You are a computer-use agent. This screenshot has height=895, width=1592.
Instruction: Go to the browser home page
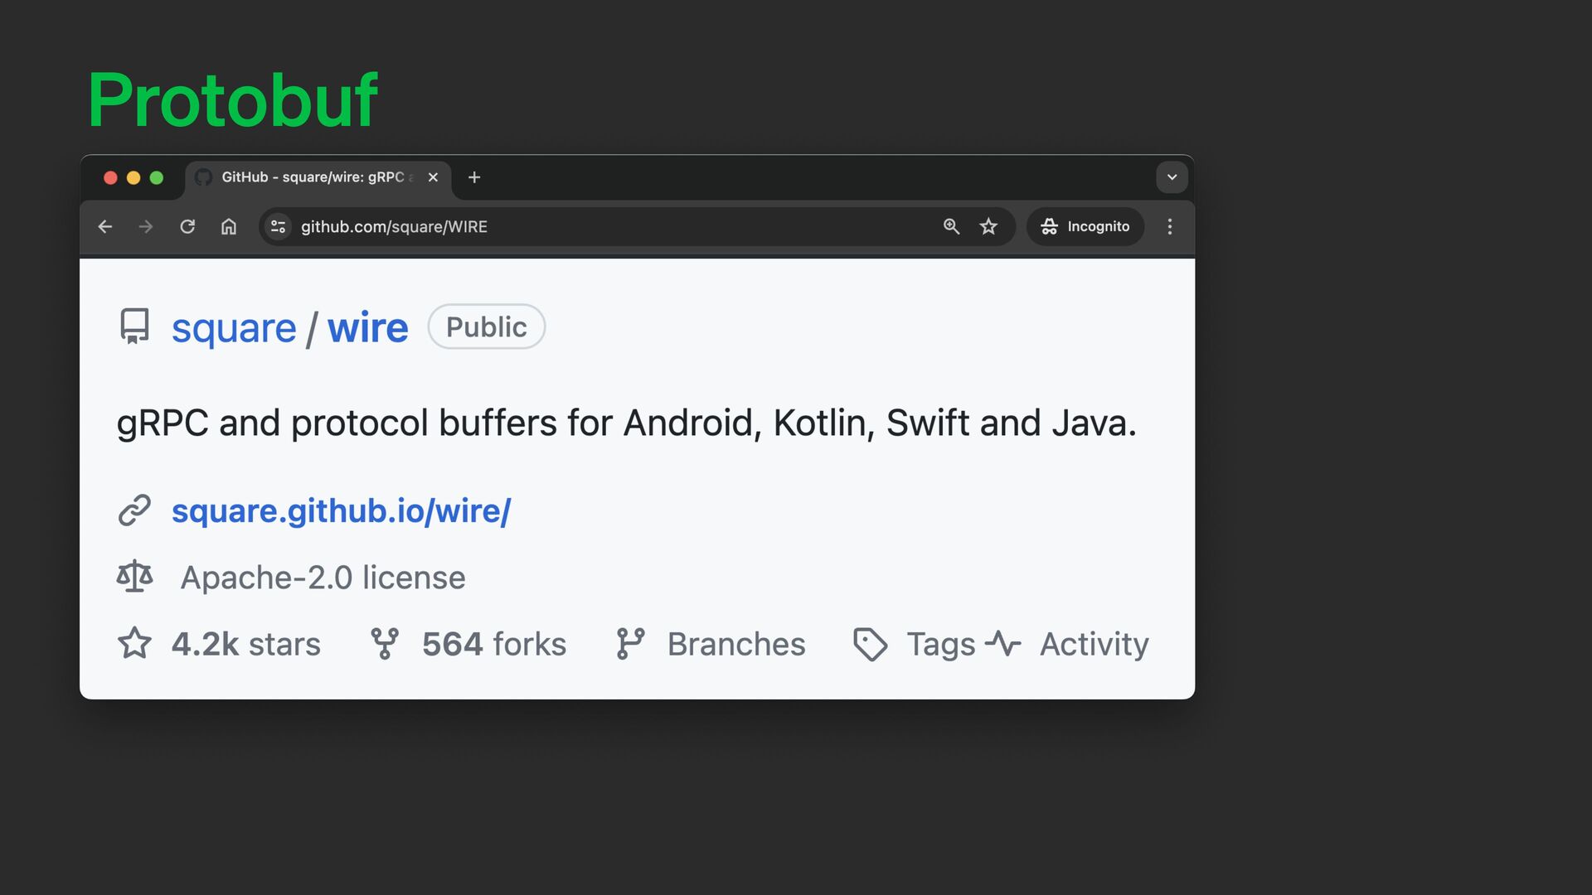[229, 226]
